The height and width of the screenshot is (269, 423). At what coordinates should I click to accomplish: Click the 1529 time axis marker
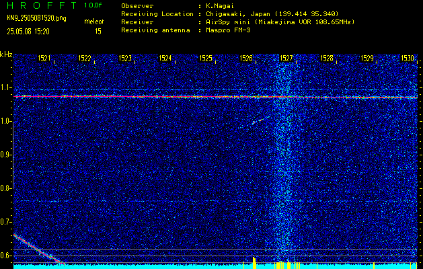click(x=367, y=58)
